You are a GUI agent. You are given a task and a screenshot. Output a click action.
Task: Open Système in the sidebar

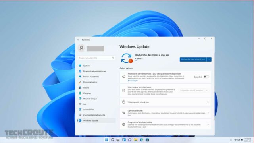coord(96,66)
